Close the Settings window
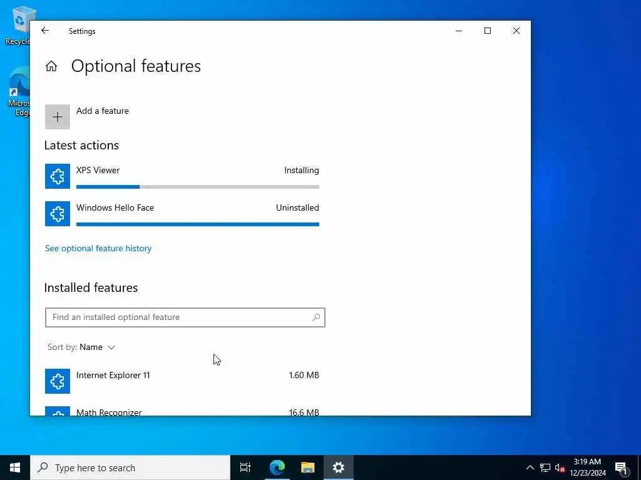 click(516, 31)
